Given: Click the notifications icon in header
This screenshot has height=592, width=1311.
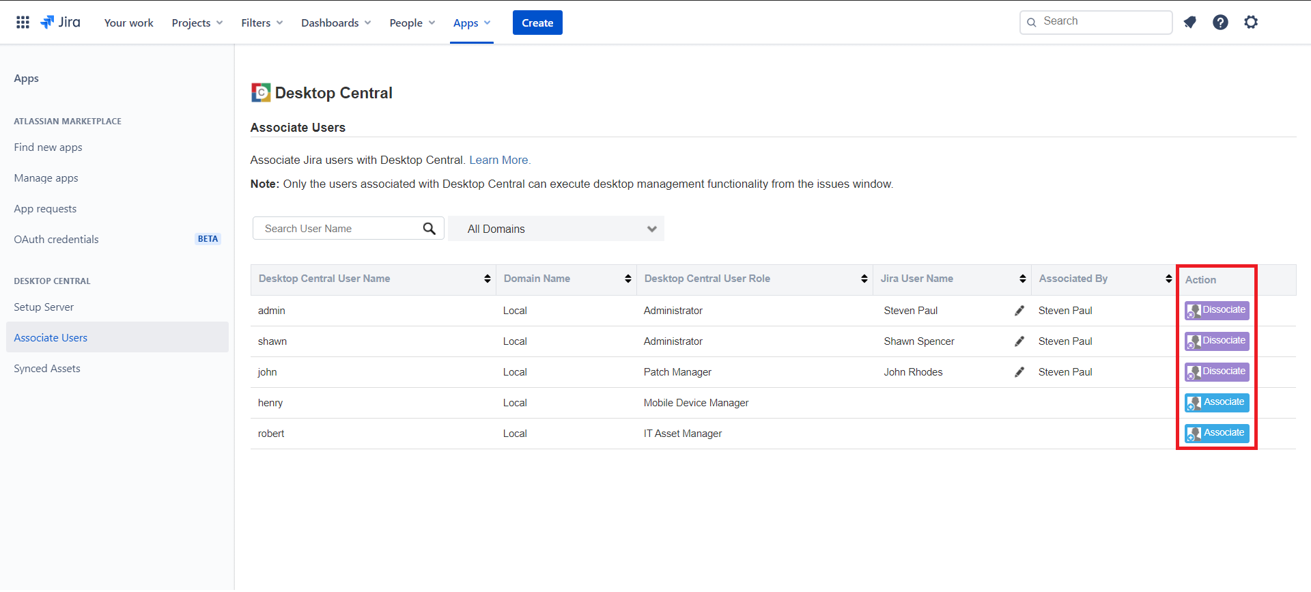Looking at the screenshot, I should (1189, 23).
